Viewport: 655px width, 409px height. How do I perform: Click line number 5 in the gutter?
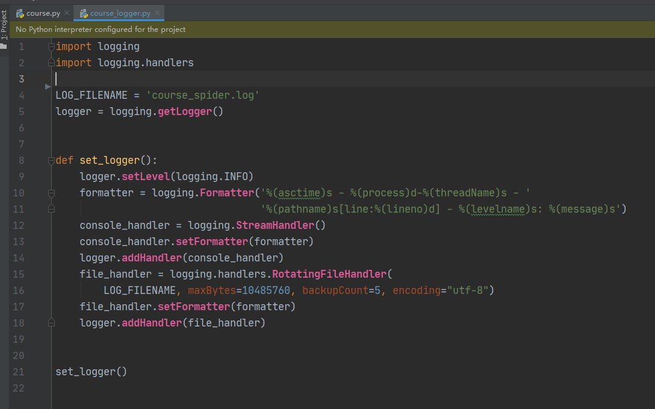21,112
